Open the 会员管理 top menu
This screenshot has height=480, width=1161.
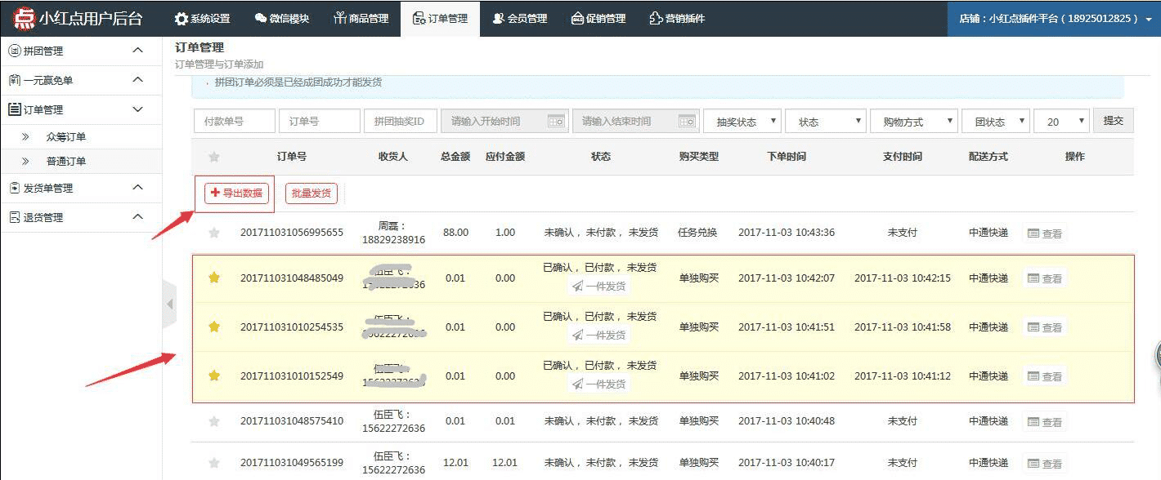[519, 18]
